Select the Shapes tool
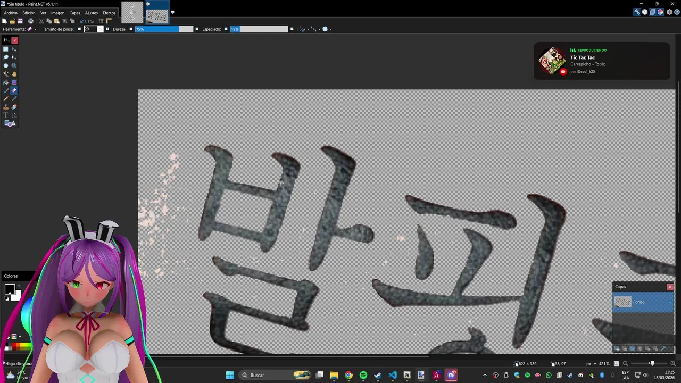 pos(10,123)
